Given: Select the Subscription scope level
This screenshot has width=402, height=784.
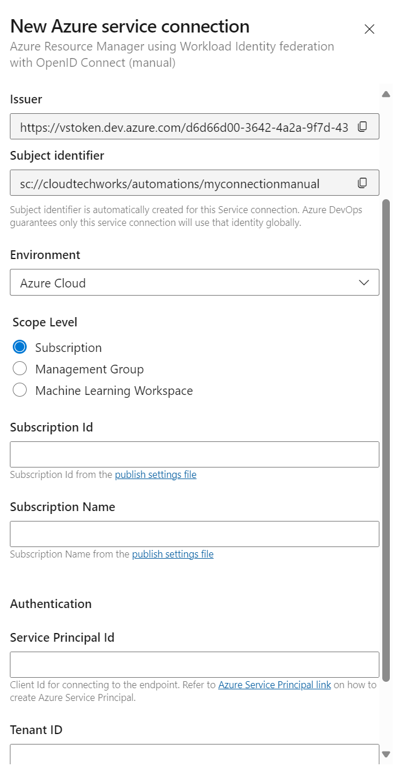Looking at the screenshot, I should coord(20,347).
